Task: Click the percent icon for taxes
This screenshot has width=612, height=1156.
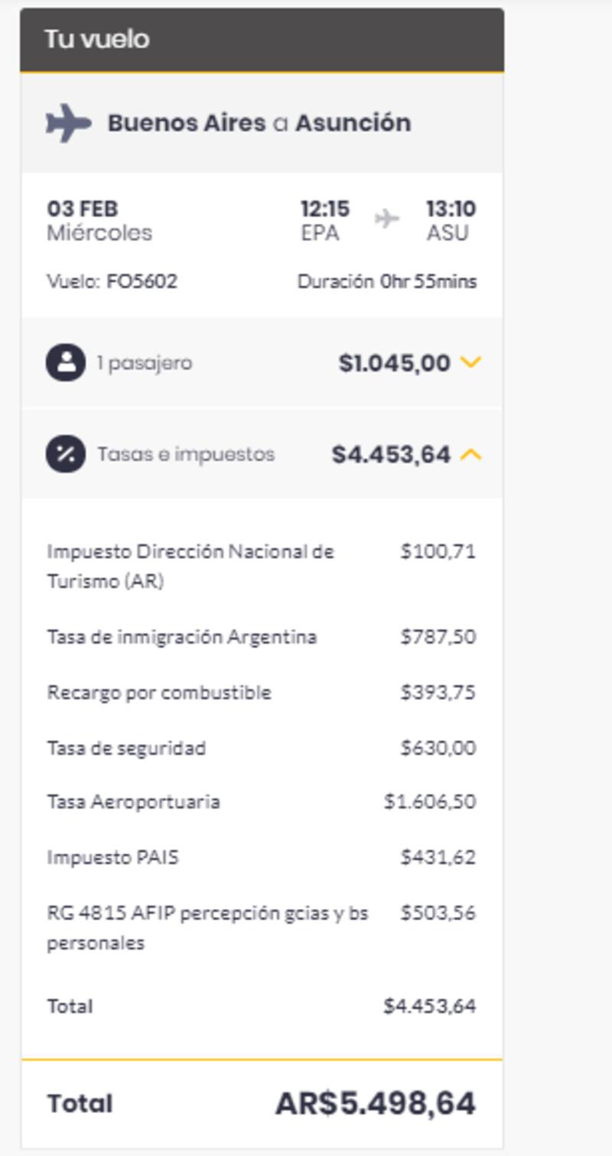Action: coord(66,454)
